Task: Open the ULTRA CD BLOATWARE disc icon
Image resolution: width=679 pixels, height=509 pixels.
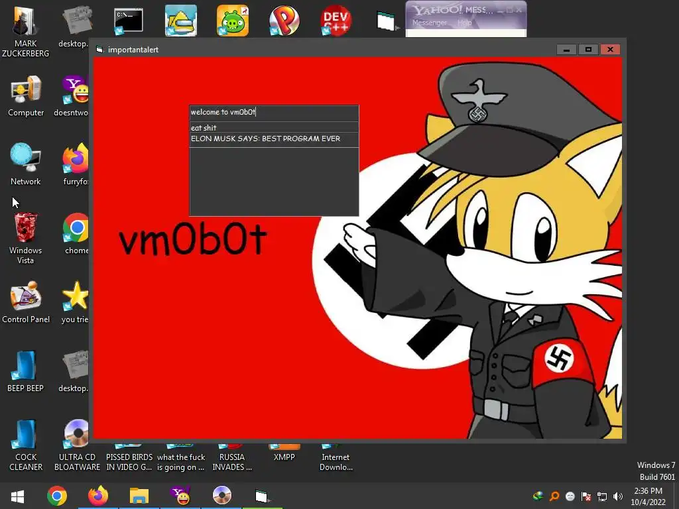Action: (77, 445)
